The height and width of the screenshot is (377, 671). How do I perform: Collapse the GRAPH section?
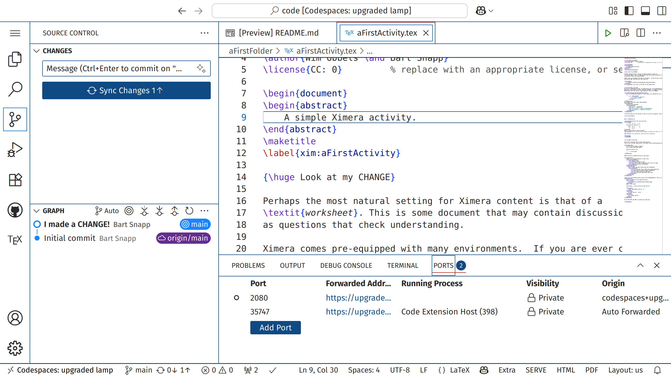pyautogui.click(x=37, y=211)
